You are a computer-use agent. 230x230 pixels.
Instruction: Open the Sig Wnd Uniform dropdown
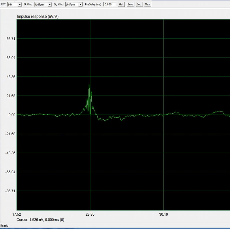[x=74, y=4]
